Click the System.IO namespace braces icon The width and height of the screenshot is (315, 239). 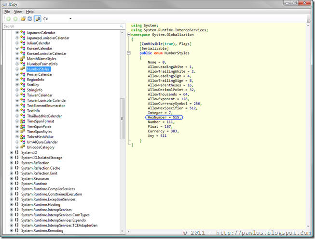(x=17, y=152)
